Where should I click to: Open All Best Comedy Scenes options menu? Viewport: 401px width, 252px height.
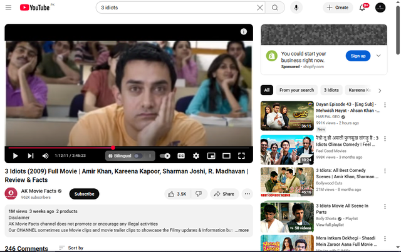click(385, 171)
